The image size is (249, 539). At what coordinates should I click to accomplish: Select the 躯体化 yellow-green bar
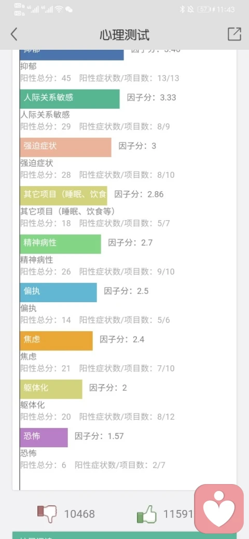pos(51,389)
